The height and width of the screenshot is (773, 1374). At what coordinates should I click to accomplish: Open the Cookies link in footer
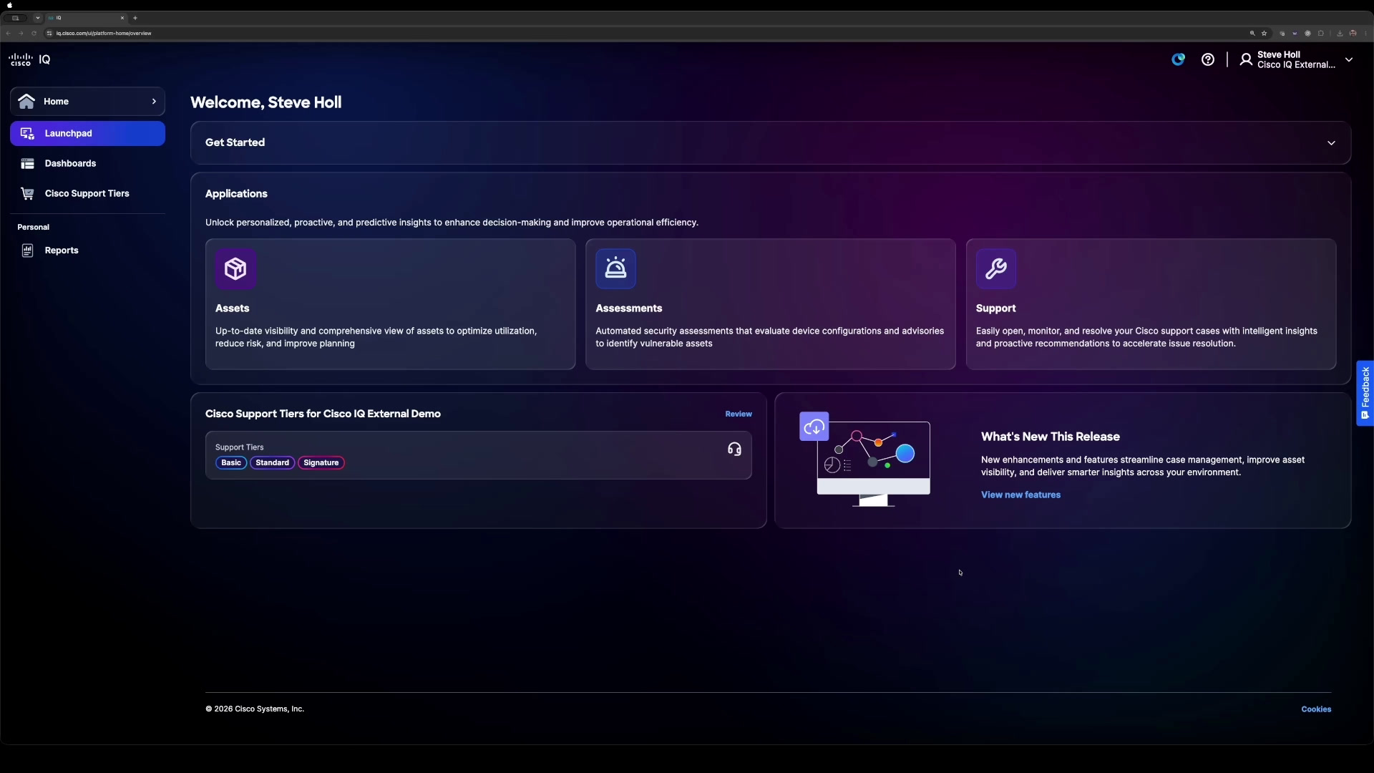tap(1316, 709)
